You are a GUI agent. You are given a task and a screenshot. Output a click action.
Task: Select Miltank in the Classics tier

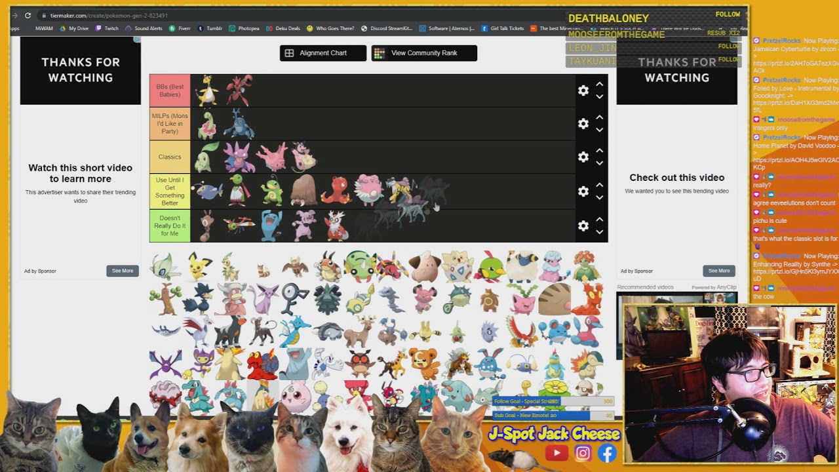tap(303, 157)
